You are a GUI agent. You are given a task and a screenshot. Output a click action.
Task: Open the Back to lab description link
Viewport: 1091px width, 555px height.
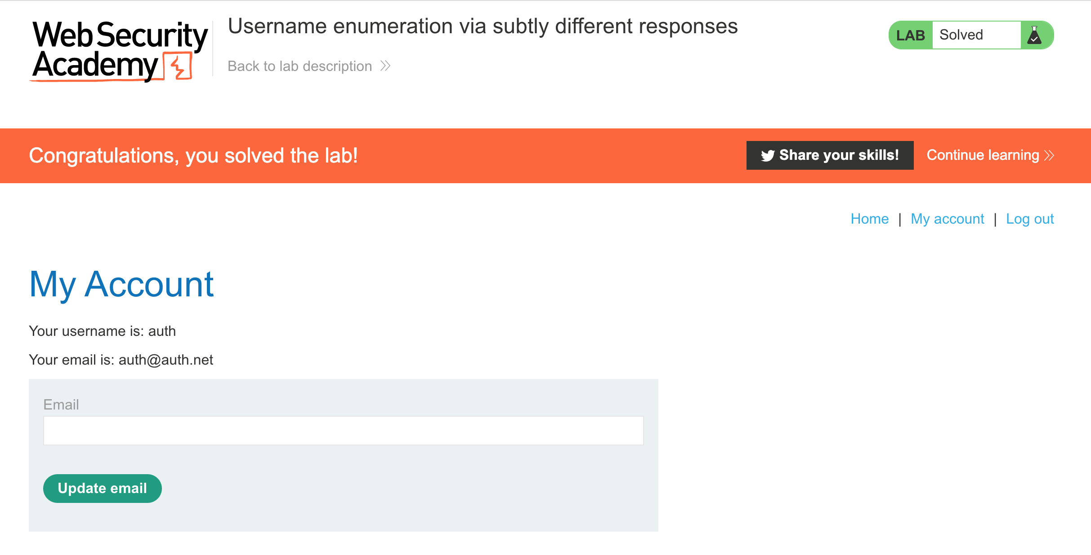click(x=300, y=66)
